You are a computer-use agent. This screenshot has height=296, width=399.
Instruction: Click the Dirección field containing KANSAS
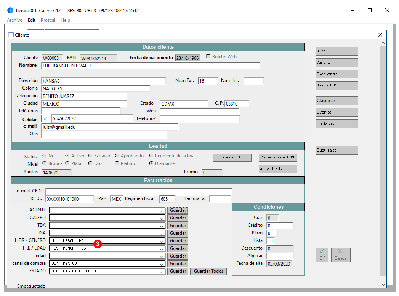pyautogui.click(x=103, y=81)
